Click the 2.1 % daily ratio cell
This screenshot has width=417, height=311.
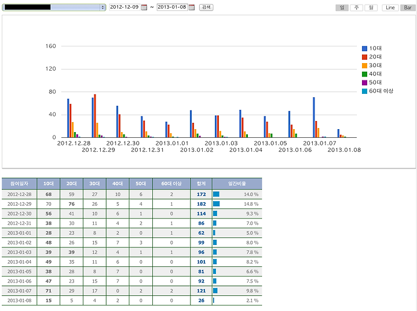coord(237,301)
